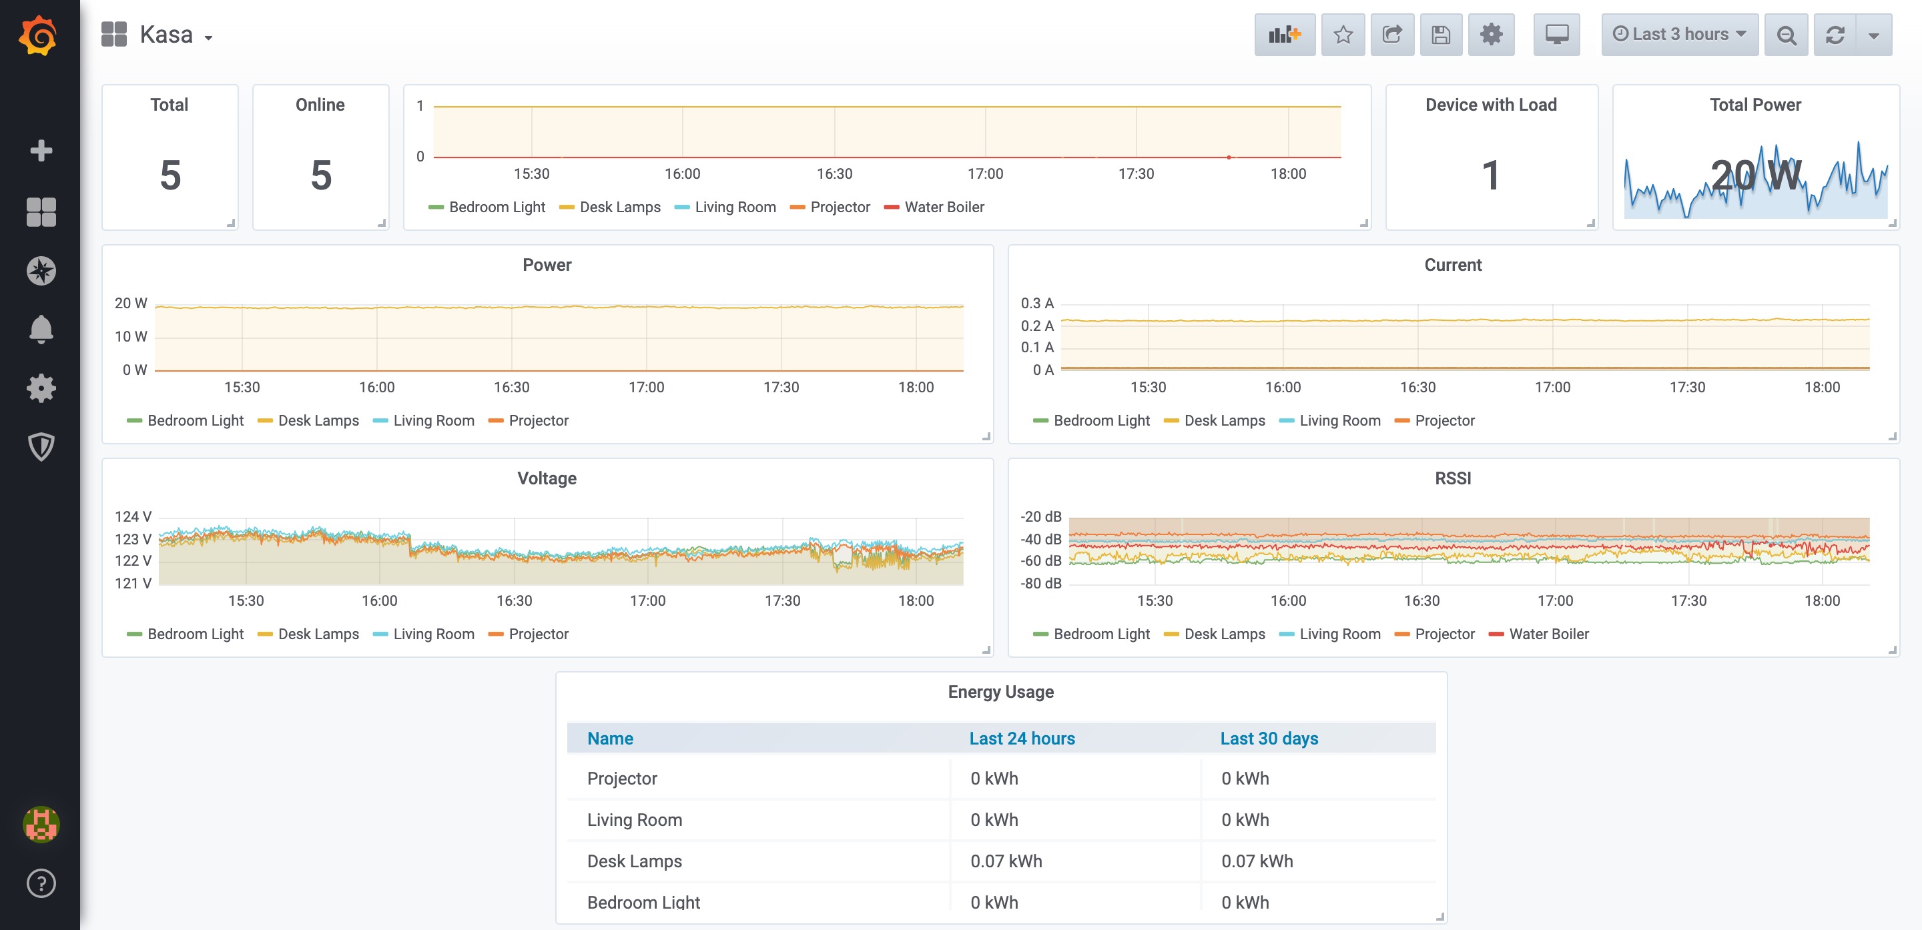1922x930 pixels.
Task: Save the dashboard with disk icon
Action: click(x=1440, y=34)
